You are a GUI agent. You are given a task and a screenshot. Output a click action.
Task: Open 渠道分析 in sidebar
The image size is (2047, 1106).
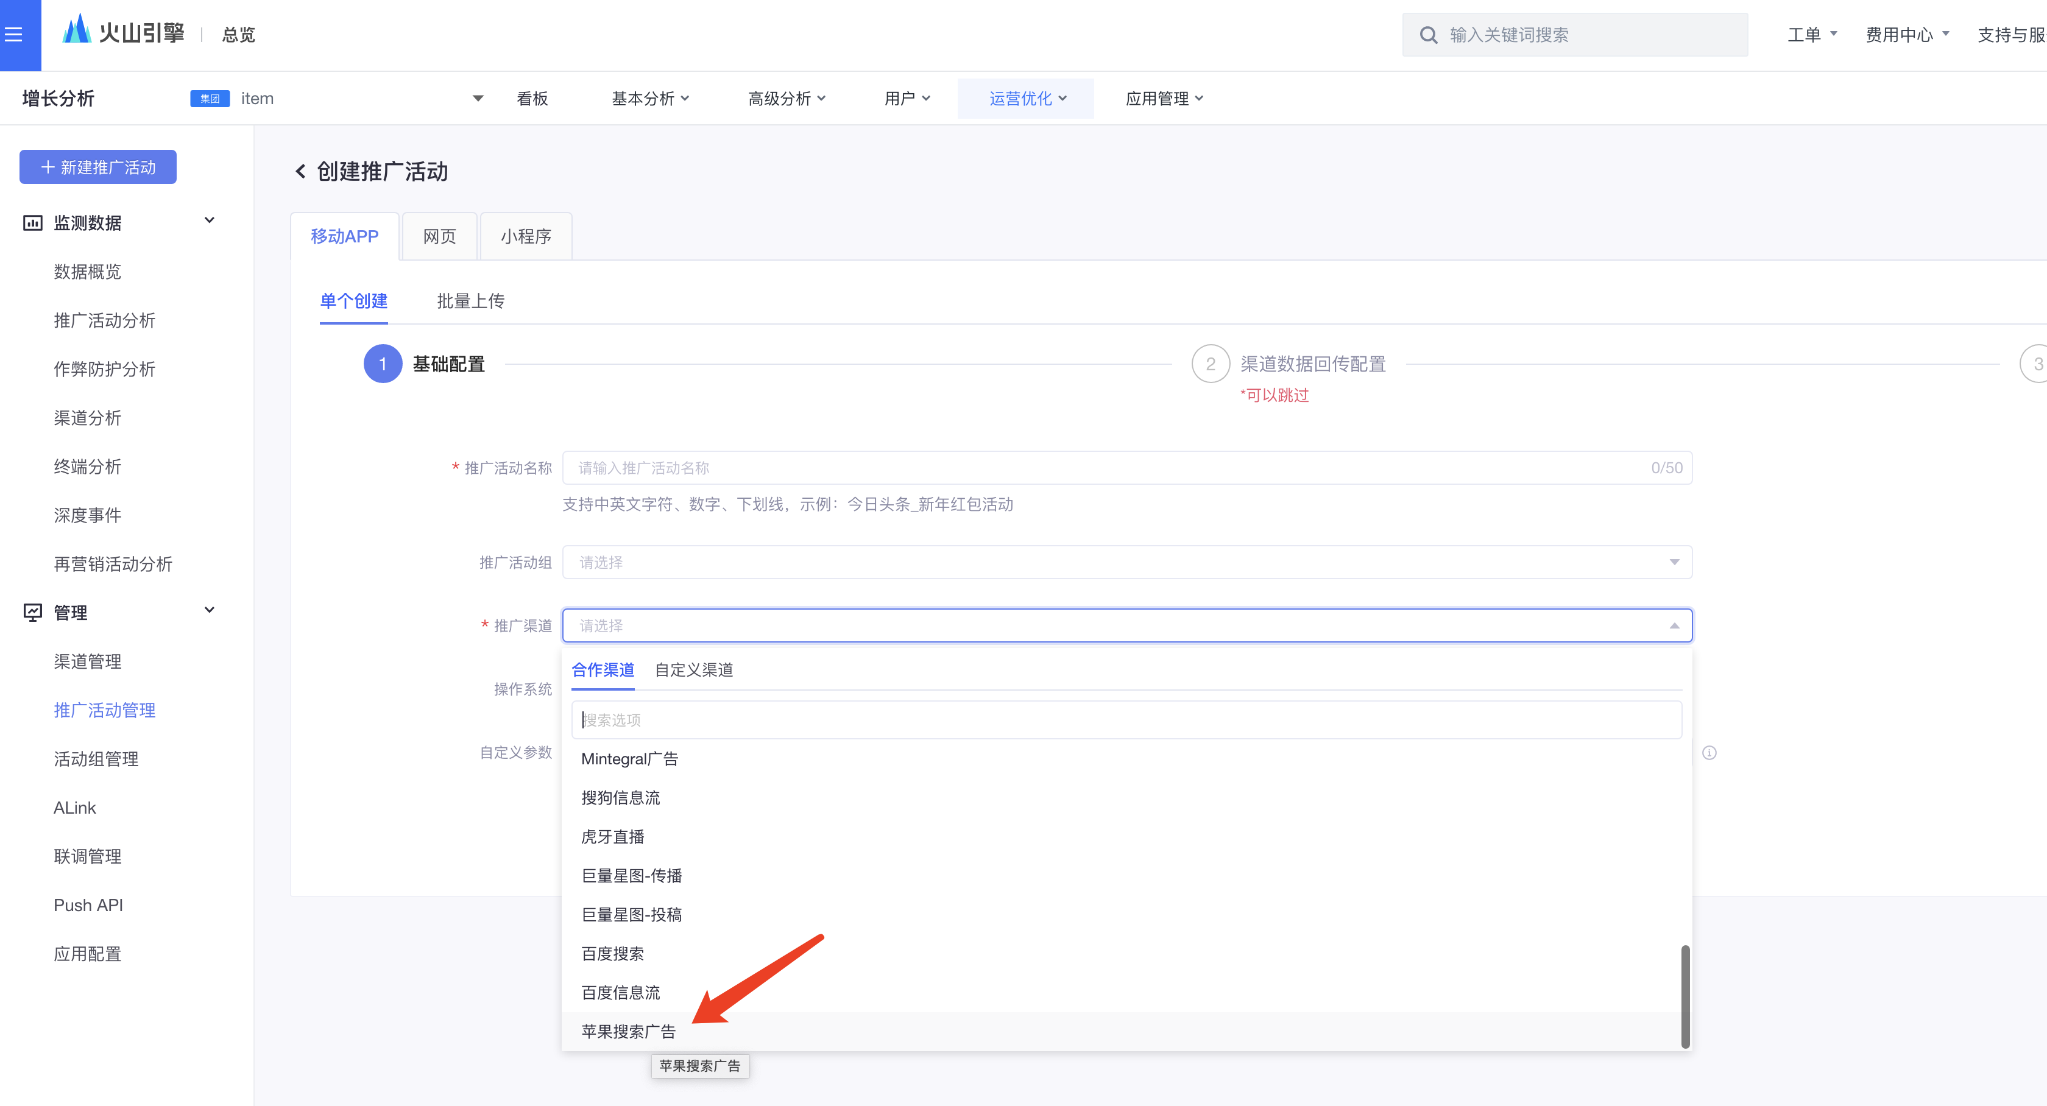[87, 418]
